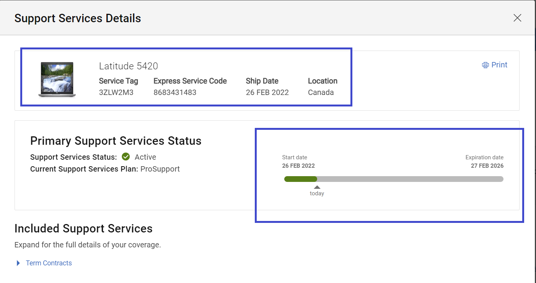This screenshot has height=283, width=536.
Task: Click the Print link text
Action: (499, 65)
